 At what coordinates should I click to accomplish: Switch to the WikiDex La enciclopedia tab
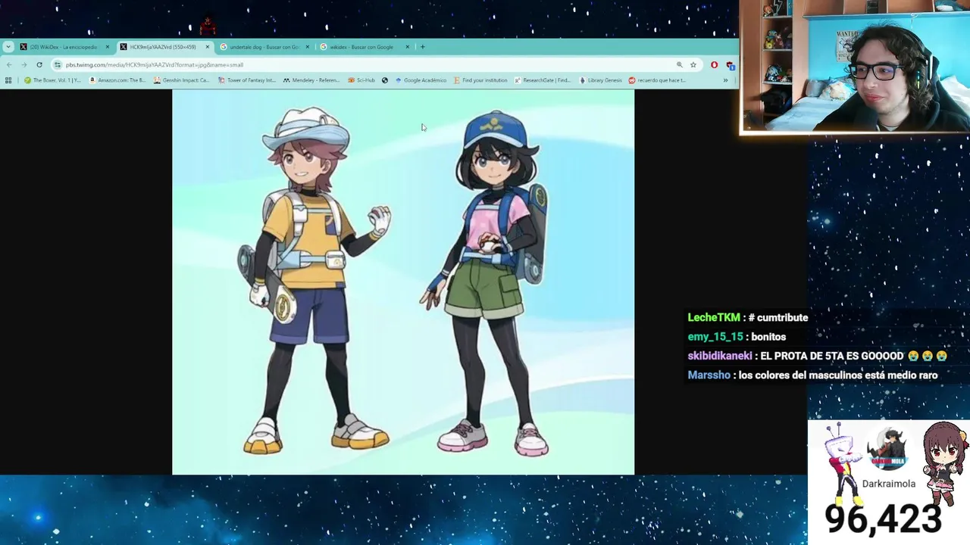pyautogui.click(x=64, y=47)
